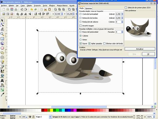Click the Cut scissors icon

coord(45,9)
